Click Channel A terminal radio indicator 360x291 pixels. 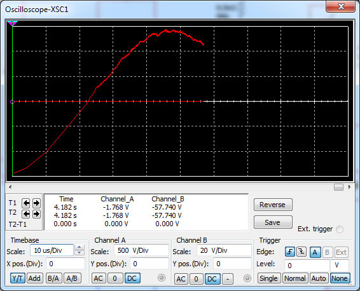tap(162, 278)
